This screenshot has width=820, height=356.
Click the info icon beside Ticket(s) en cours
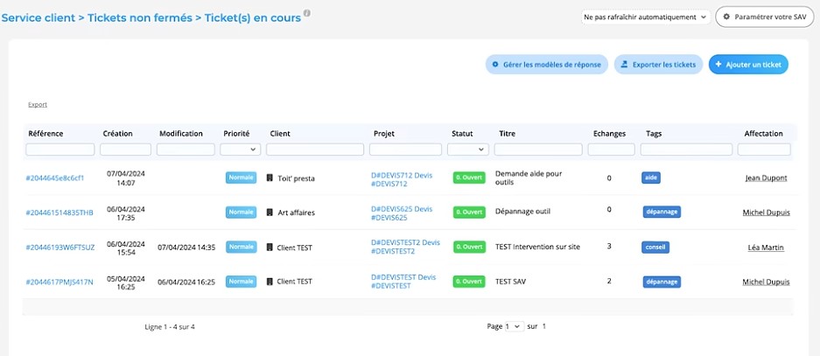pyautogui.click(x=307, y=13)
